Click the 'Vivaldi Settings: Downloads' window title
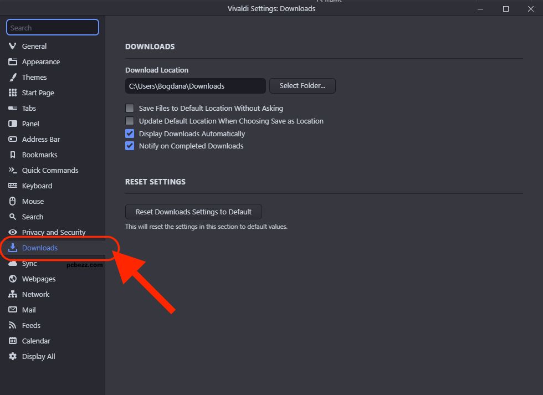Viewport: 543px width, 395px height. point(271,9)
